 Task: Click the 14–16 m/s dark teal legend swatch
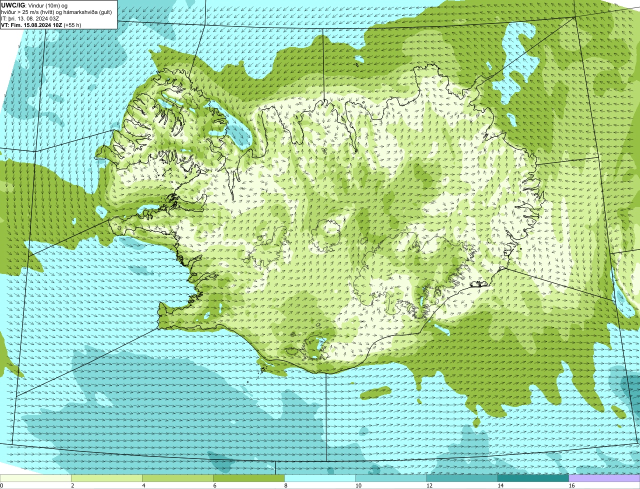(x=533, y=478)
